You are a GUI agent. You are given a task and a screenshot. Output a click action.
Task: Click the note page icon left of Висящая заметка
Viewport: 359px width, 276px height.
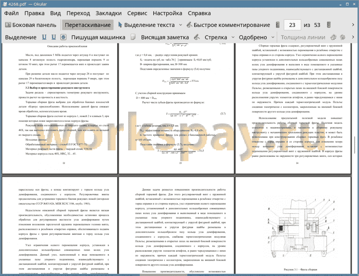click(133, 37)
